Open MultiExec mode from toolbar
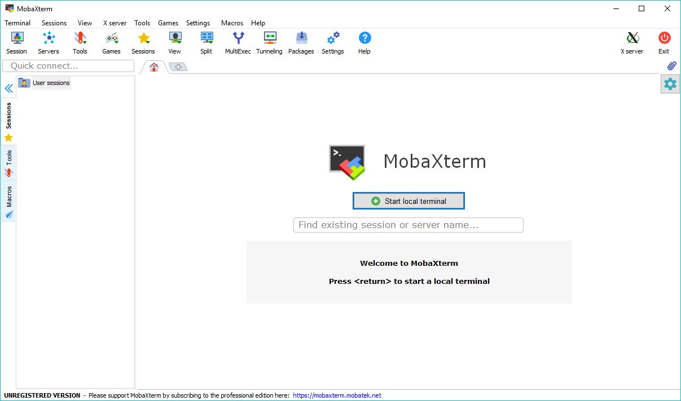 (x=238, y=43)
